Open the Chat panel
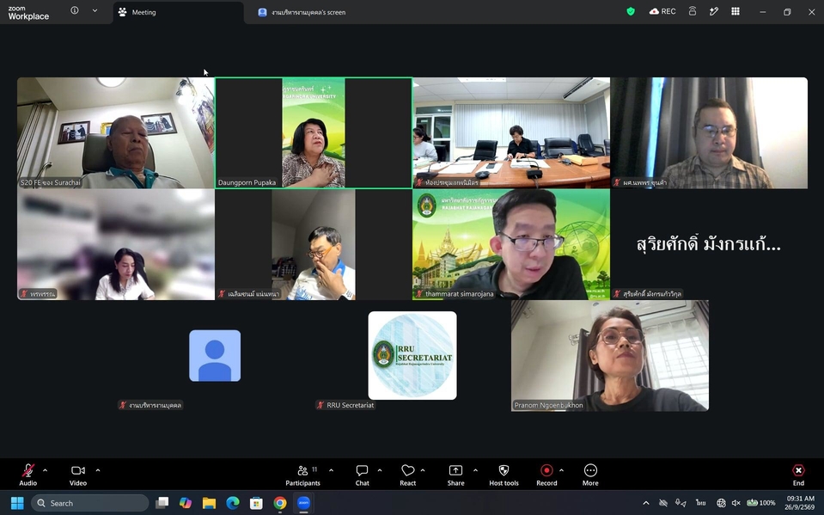Image resolution: width=824 pixels, height=515 pixels. tap(362, 475)
